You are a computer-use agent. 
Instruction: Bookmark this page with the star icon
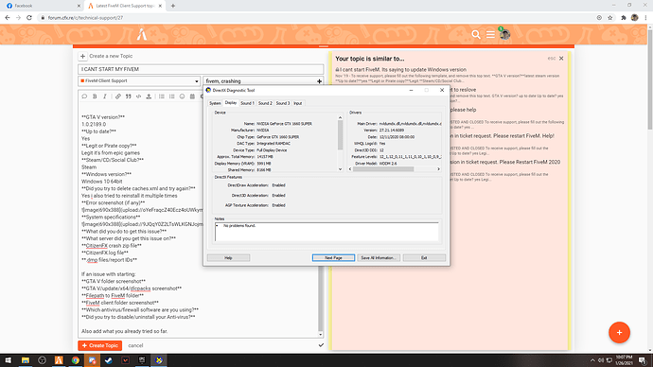pyautogui.click(x=610, y=17)
